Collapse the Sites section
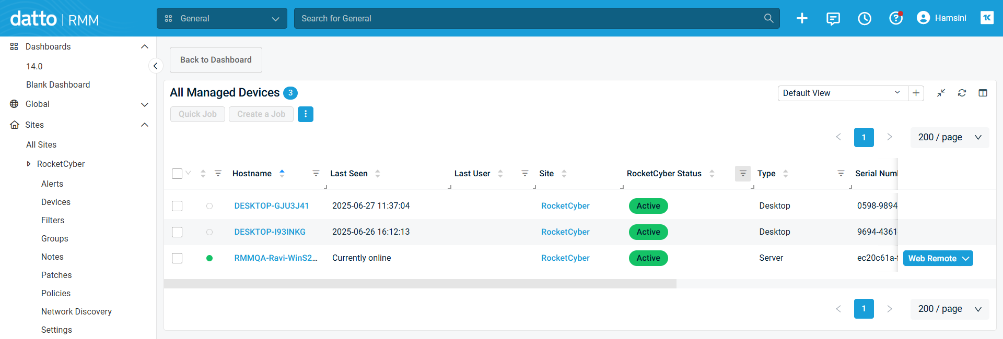 click(145, 125)
